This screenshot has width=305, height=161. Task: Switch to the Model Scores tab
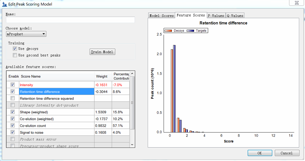(161, 16)
